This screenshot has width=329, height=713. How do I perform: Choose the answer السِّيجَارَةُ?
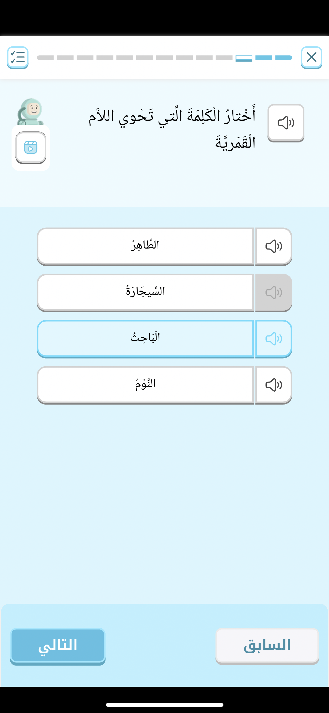tap(145, 292)
